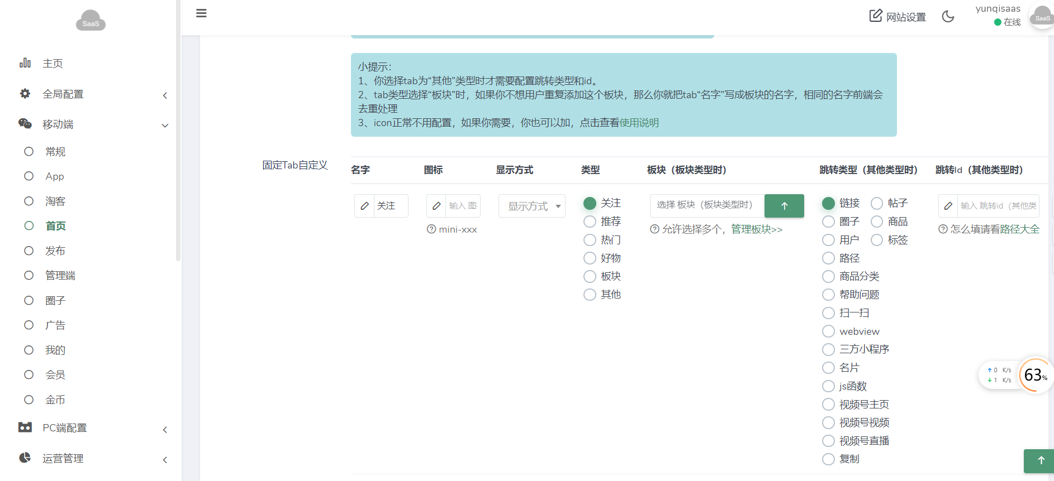Click the 网站设置 edit icon

tap(876, 16)
